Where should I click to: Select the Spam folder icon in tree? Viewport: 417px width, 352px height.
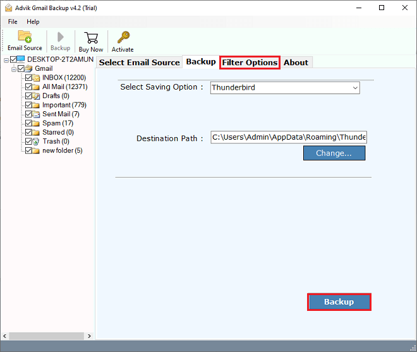coord(37,123)
